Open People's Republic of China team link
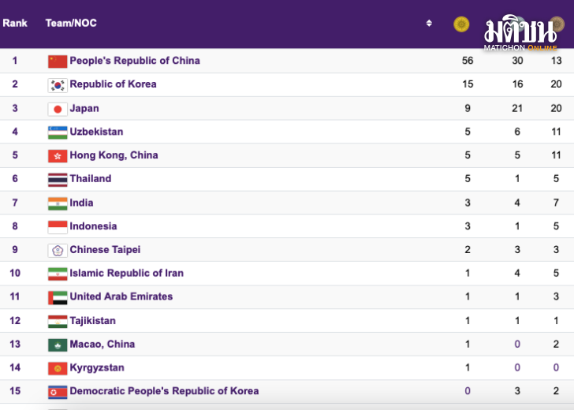The image size is (574, 410). tap(135, 61)
